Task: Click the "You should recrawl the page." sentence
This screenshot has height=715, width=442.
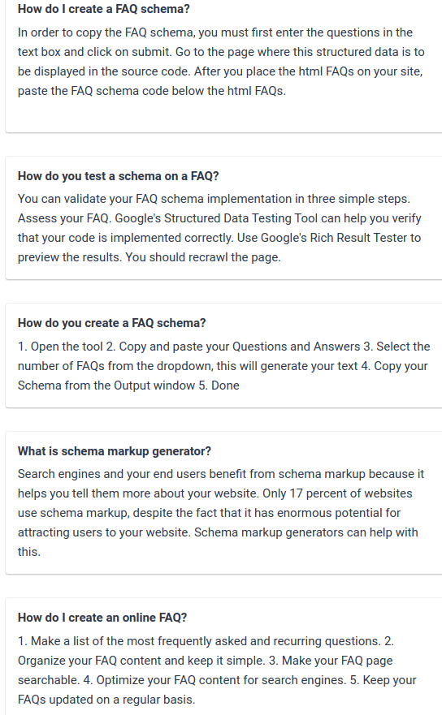Action: tap(203, 257)
